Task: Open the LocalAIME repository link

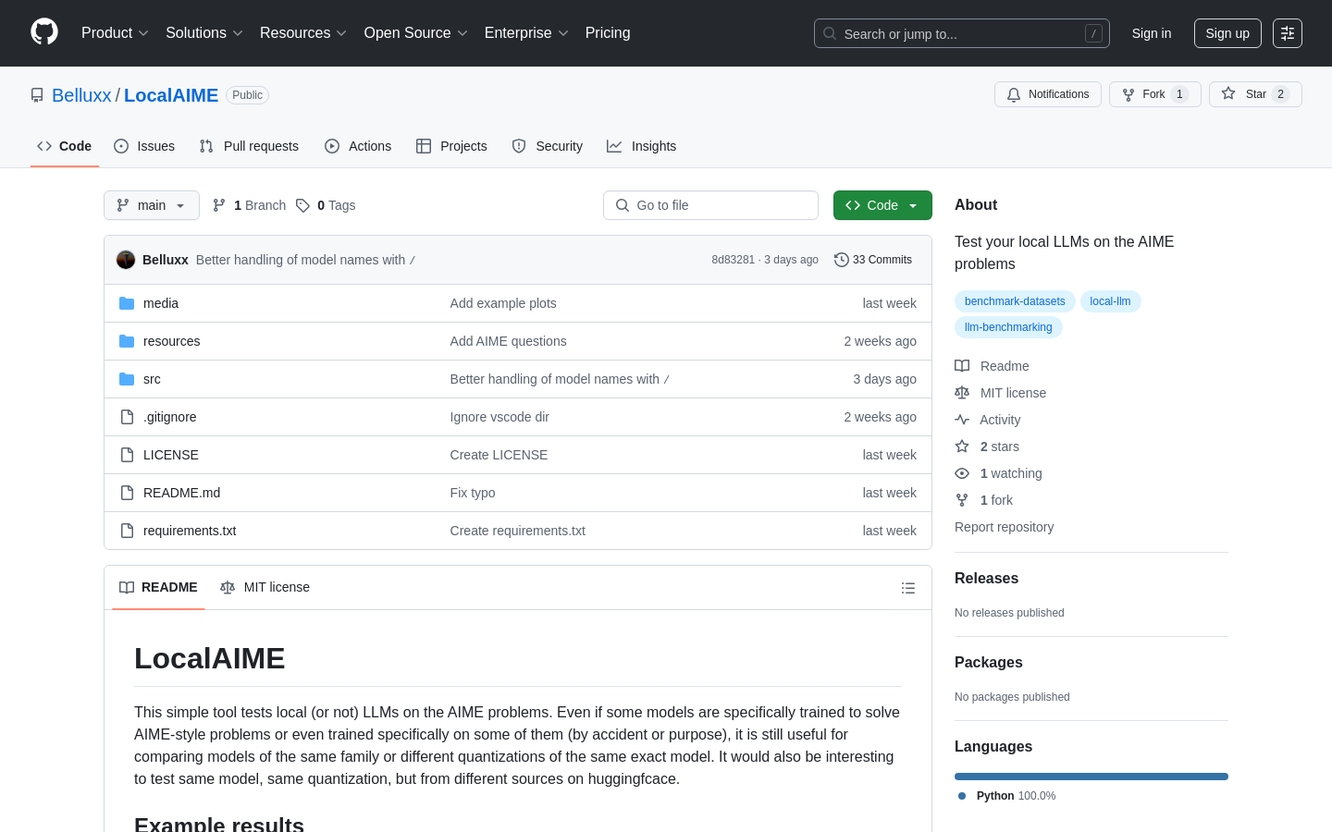Action: pyautogui.click(x=171, y=95)
